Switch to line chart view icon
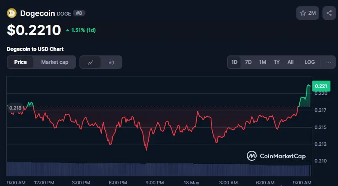The width and height of the screenshot is (338, 186). pos(90,62)
